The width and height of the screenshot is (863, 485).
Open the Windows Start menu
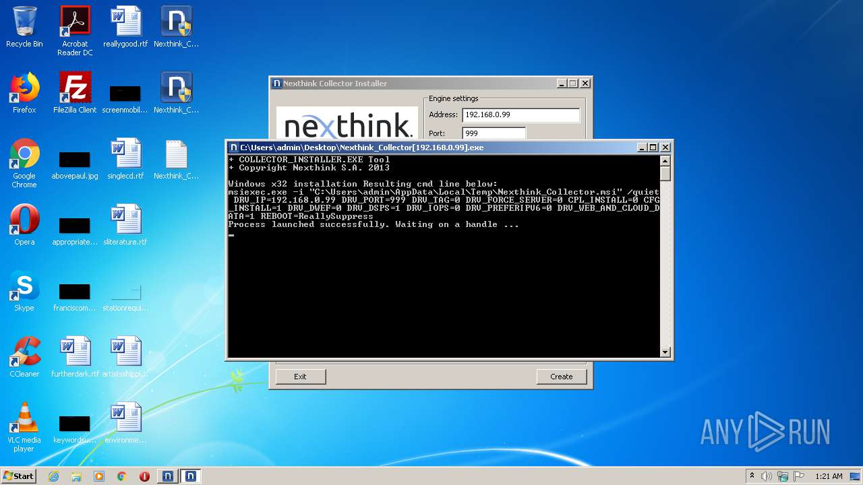(x=19, y=476)
